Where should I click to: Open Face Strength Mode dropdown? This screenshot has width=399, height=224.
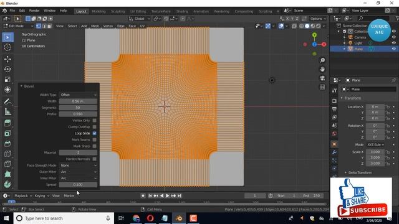point(78,166)
